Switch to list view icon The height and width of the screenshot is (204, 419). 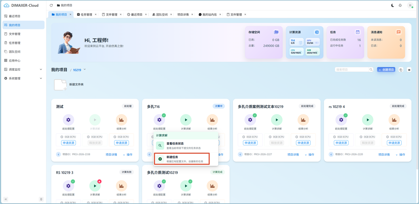(409, 70)
